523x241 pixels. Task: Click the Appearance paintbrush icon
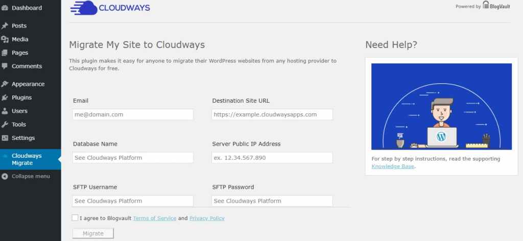[5, 84]
